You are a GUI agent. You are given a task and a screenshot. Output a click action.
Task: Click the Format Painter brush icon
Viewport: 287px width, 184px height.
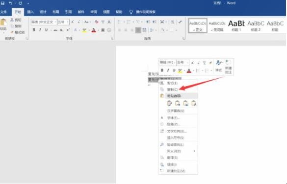12,32
